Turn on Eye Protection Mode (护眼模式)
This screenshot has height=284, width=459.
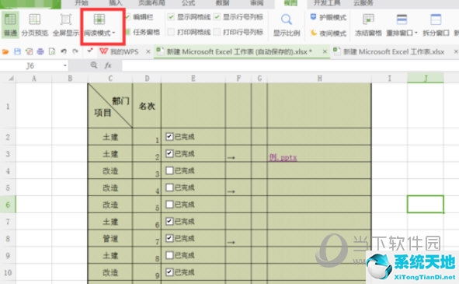pyautogui.click(x=329, y=17)
